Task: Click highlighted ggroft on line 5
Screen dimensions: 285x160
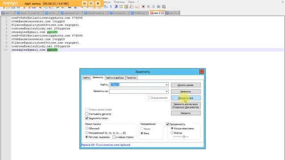Action: click(52, 32)
